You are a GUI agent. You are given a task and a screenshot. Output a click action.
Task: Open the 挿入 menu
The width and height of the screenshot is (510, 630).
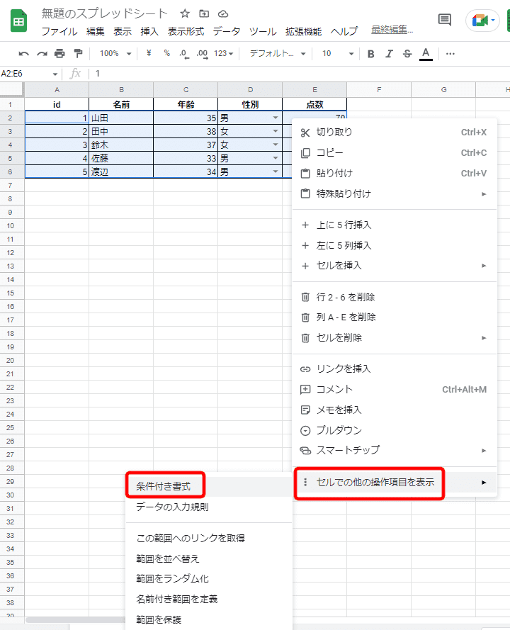pos(149,31)
